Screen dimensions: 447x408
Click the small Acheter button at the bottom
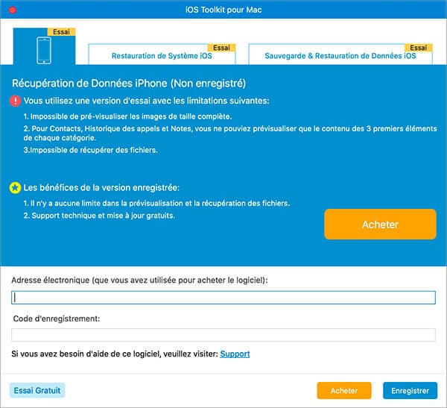343,390
